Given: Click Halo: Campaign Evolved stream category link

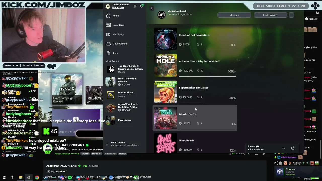Looking at the screenshot, I should [67, 154].
